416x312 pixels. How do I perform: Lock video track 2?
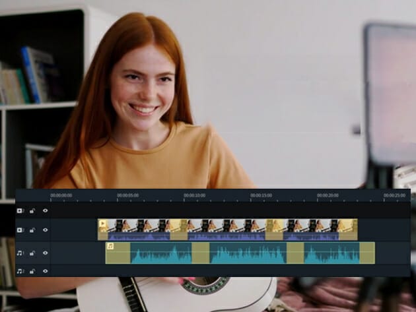point(32,211)
